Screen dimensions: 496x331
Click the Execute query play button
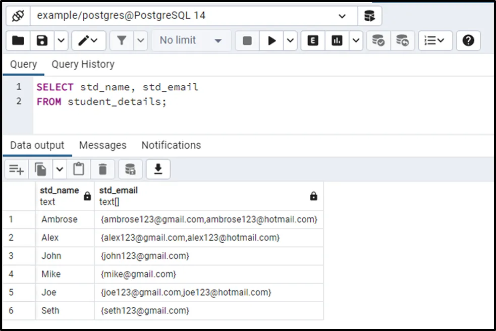point(271,41)
